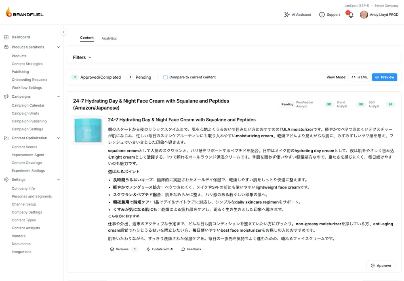Click the Update with AI lightning icon
Image resolution: width=404 pixels, height=281 pixels.
pos(148,250)
